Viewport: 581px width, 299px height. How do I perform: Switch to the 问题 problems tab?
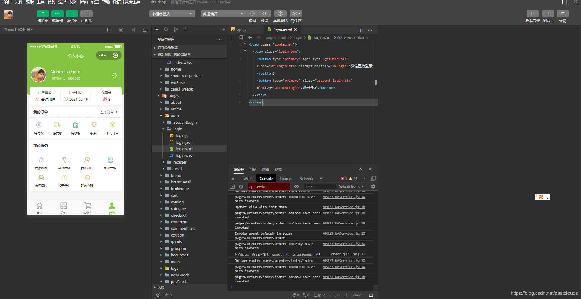point(253,170)
